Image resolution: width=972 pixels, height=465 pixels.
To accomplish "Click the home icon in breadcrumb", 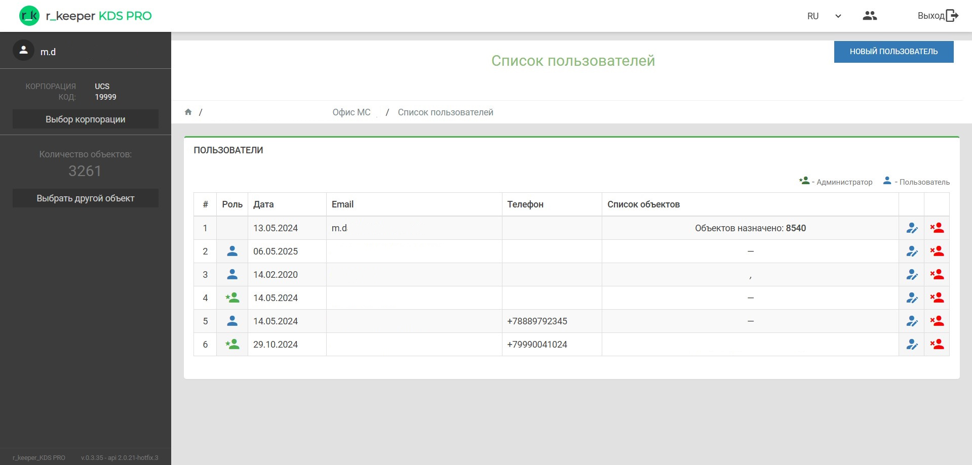I will coord(188,112).
